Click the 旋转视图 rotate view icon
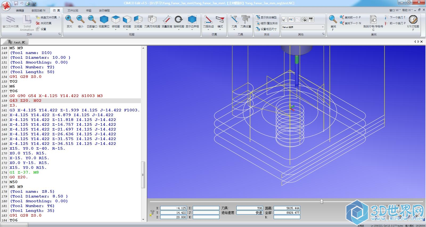Viewport: 426px width, 227px height. [179, 20]
